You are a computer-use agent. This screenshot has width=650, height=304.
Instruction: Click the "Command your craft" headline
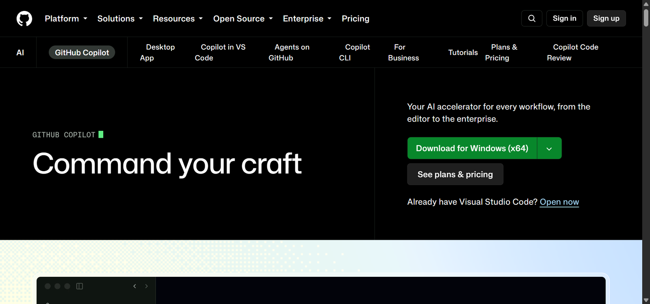coord(167,164)
